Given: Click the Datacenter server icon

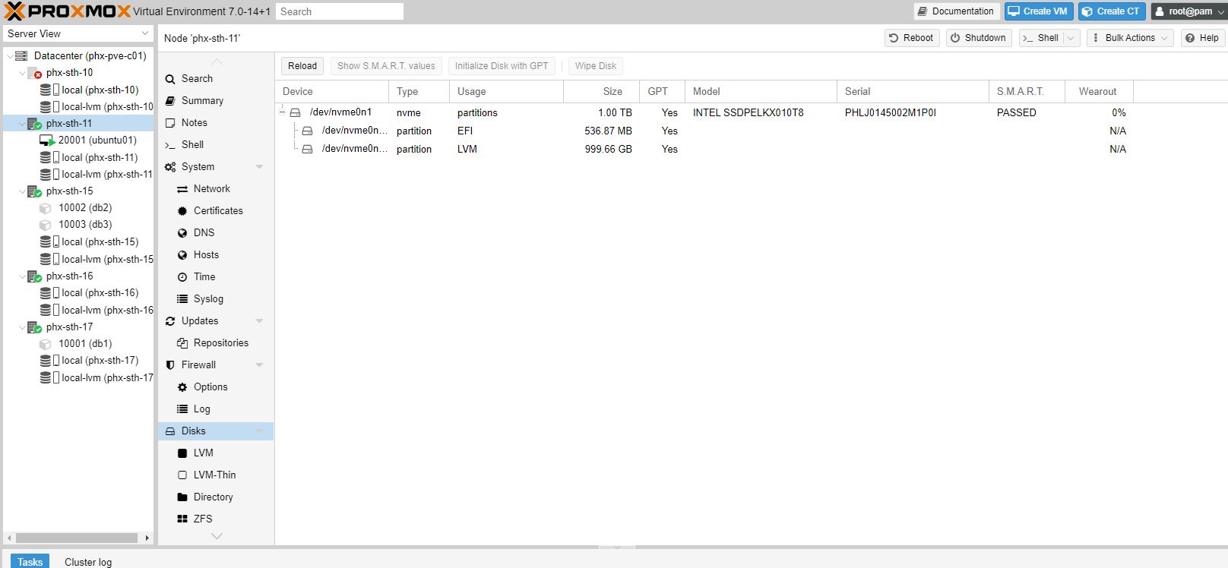Looking at the screenshot, I should click(x=21, y=56).
